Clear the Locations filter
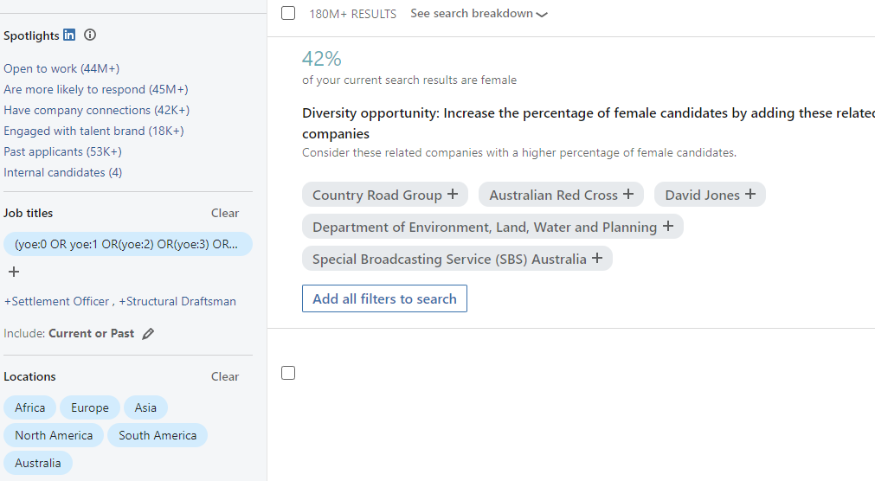The height and width of the screenshot is (481, 875). click(225, 376)
